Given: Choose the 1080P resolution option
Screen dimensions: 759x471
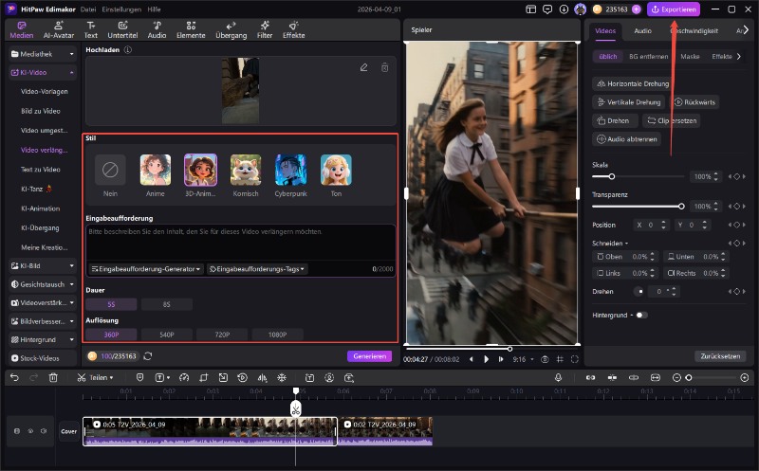Looking at the screenshot, I should tap(277, 335).
